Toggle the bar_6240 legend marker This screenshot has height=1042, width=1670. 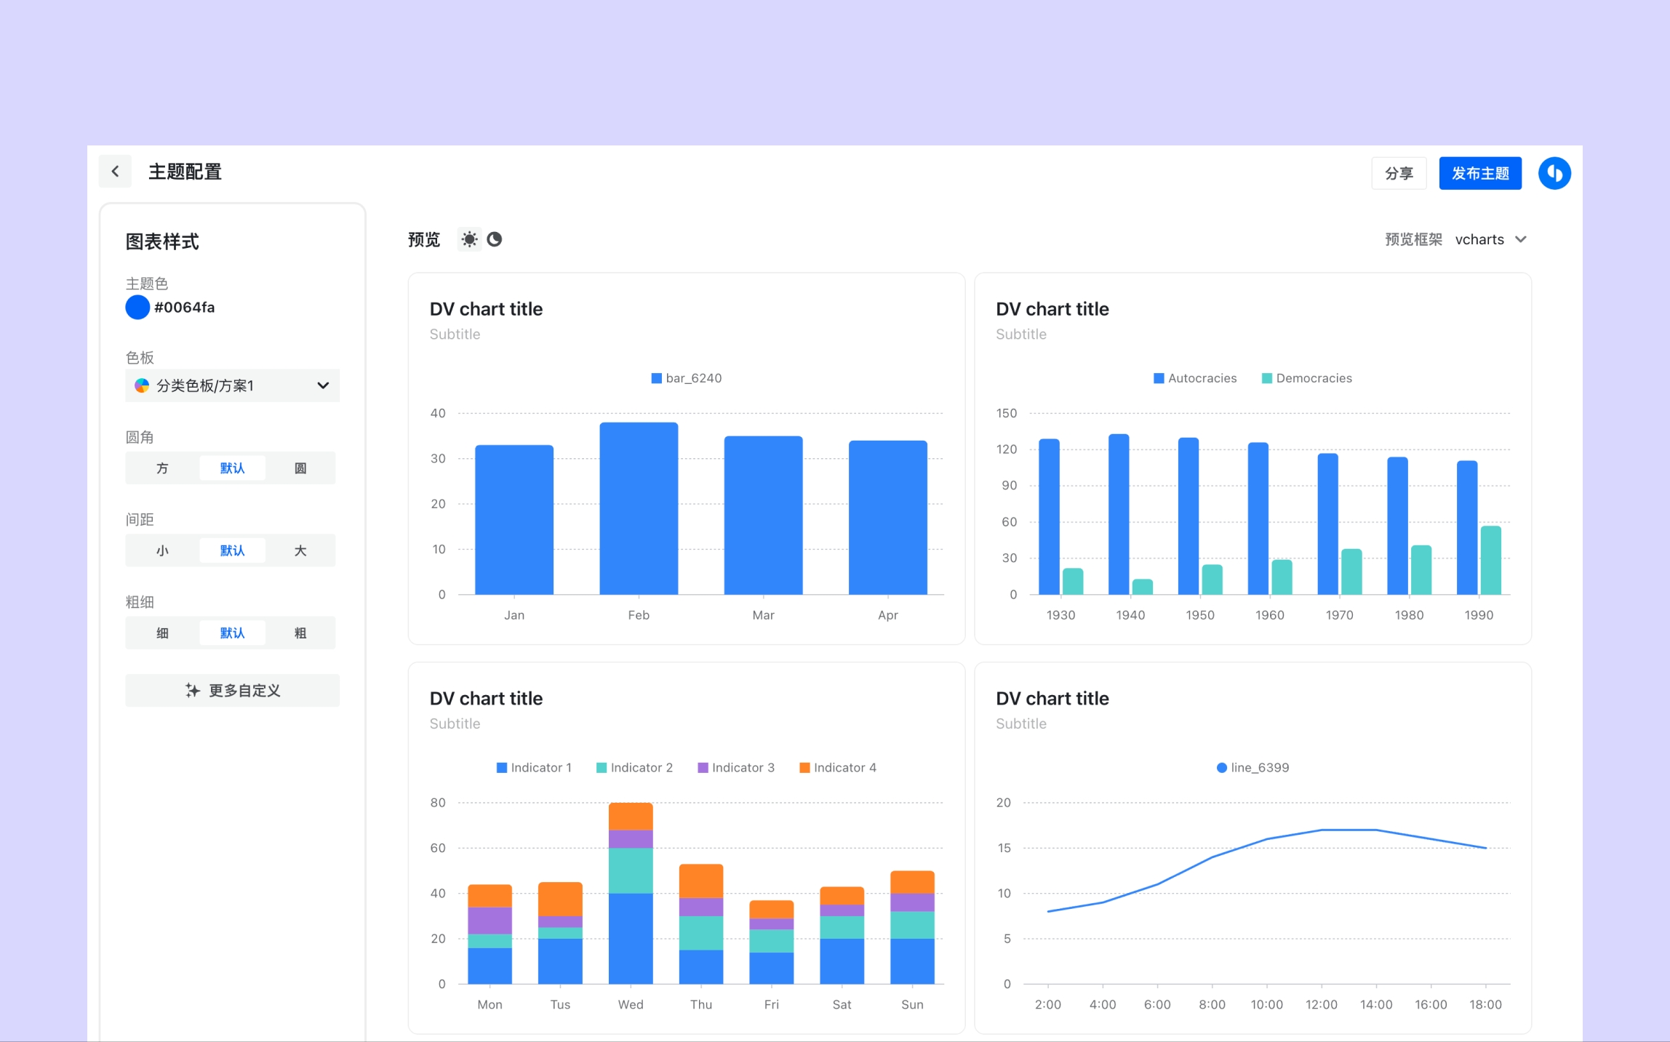click(656, 378)
